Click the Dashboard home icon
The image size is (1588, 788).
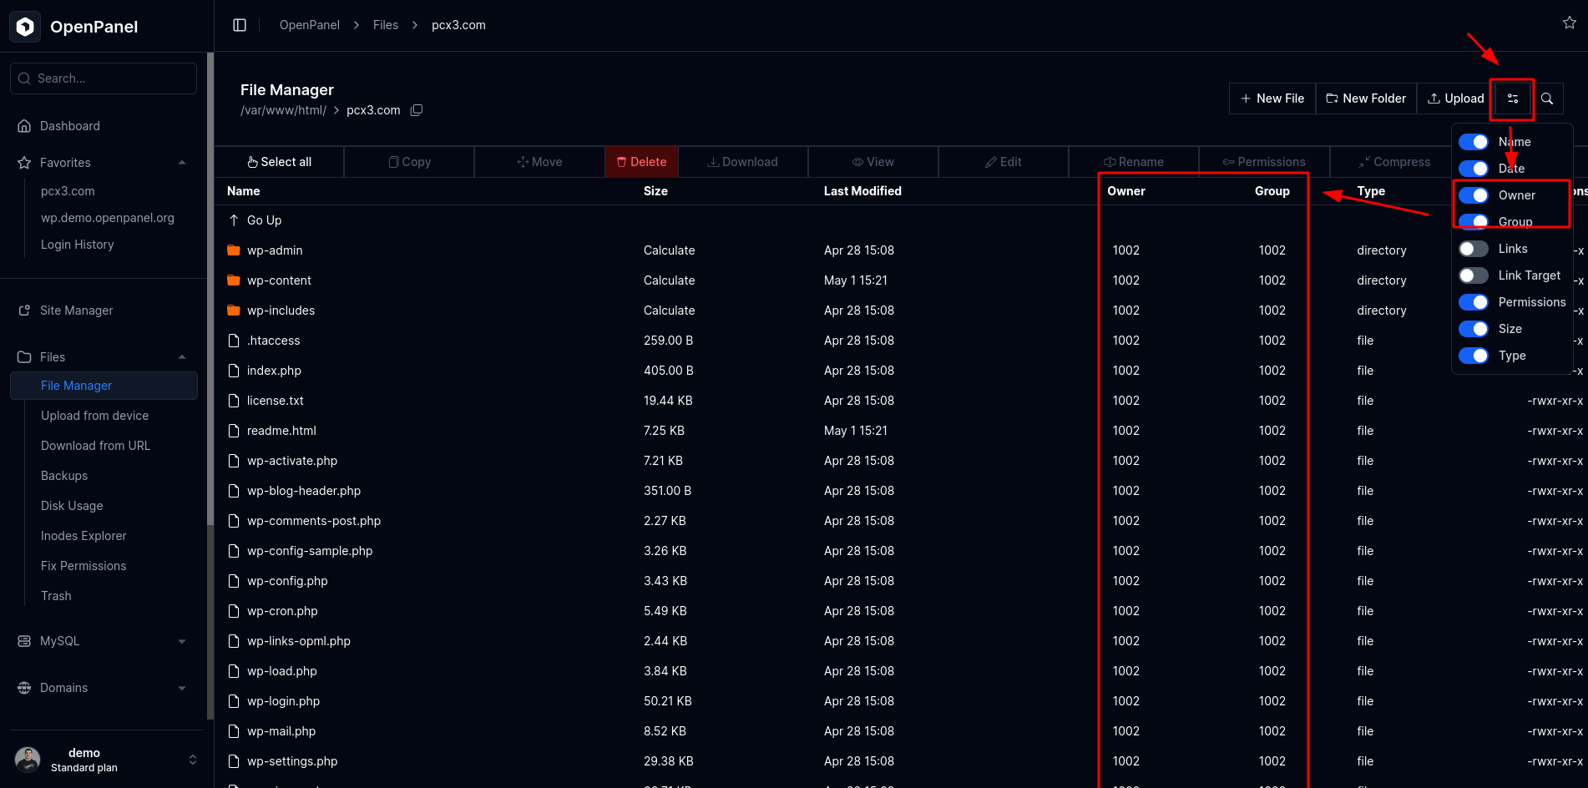coord(24,126)
